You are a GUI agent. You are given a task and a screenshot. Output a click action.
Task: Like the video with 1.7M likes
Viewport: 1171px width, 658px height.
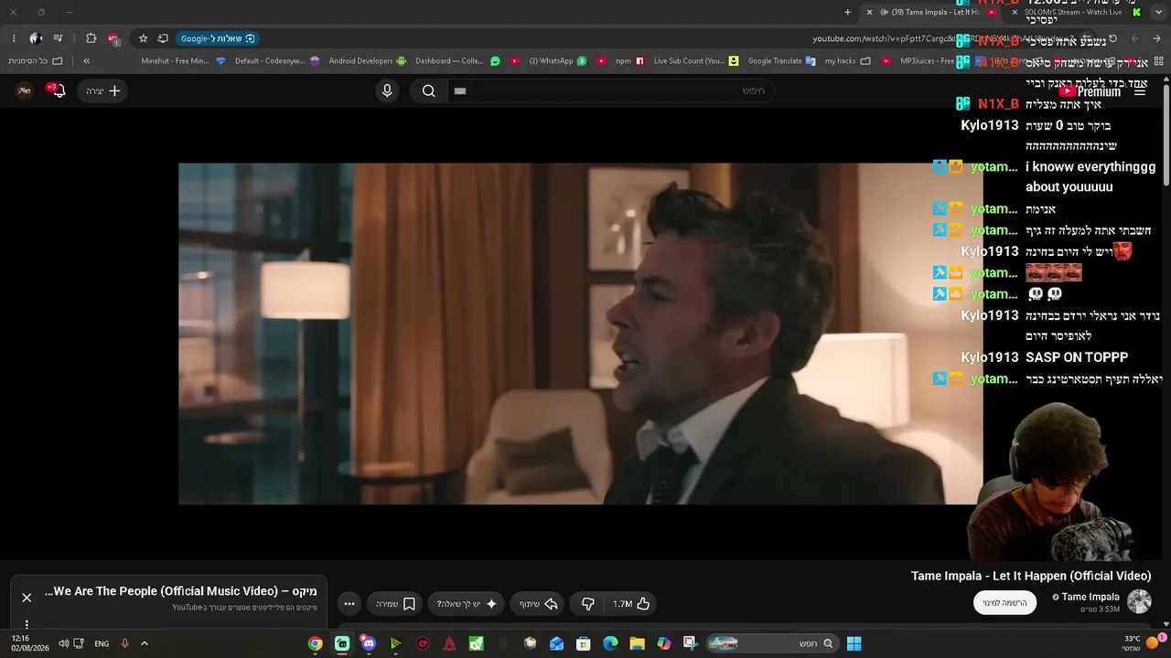(631, 604)
